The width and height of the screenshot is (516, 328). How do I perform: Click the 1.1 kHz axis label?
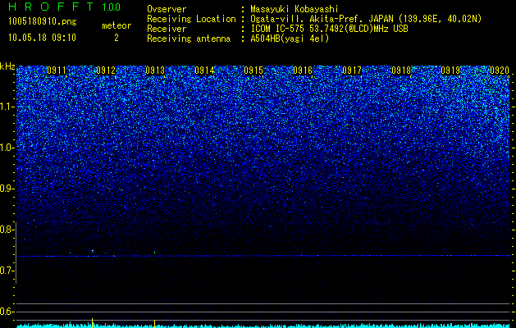(x=7, y=107)
